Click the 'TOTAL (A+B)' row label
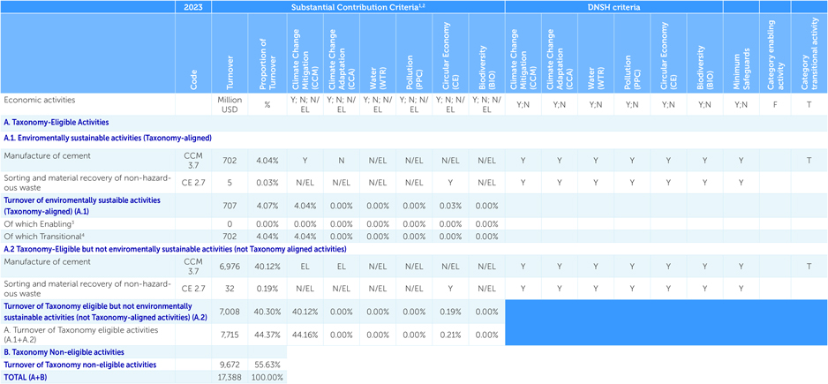 [x=27, y=377]
